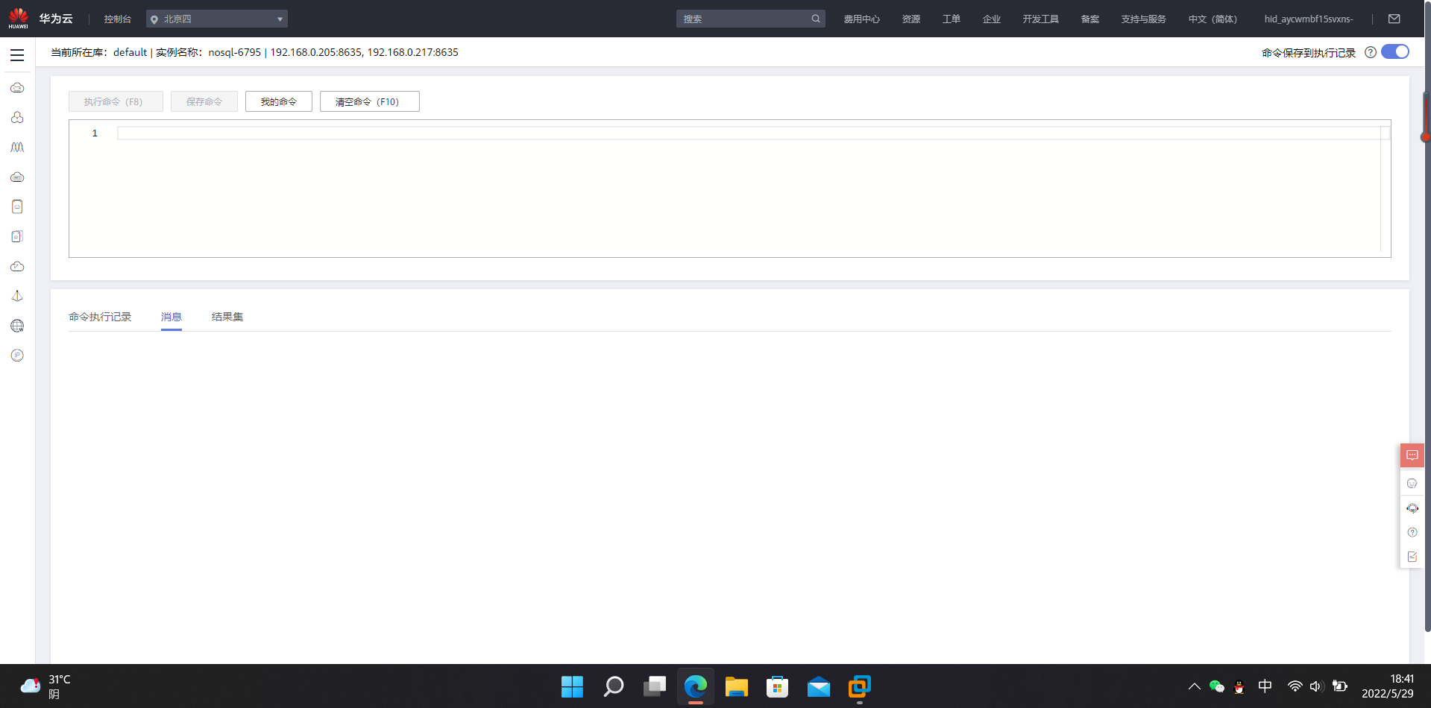
Task: Click the WeChat tray icon
Action: tap(1217, 686)
